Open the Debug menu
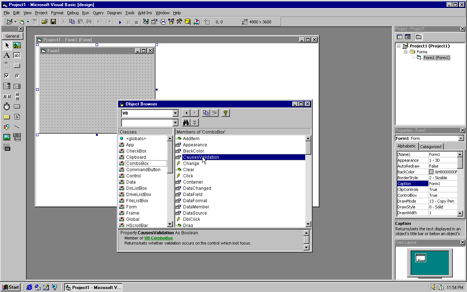Image resolution: width=467 pixels, height=292 pixels. coord(73,13)
